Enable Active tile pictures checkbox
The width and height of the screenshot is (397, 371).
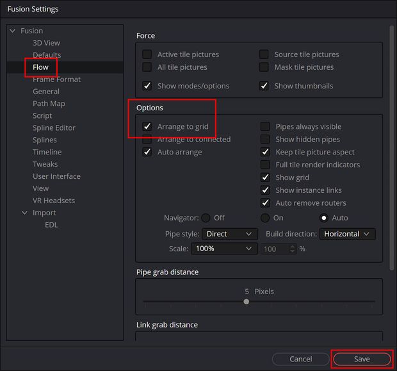coord(147,54)
